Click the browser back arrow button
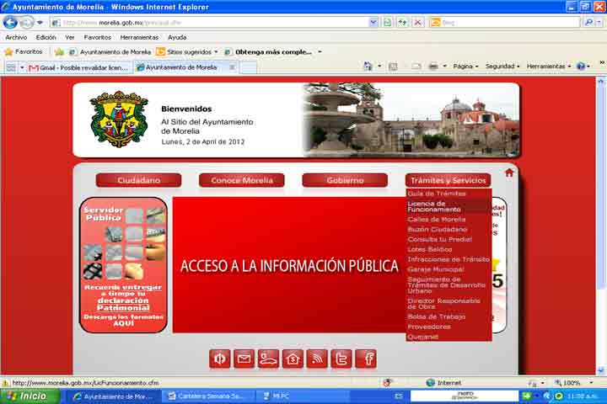This screenshot has width=607, height=404. click(x=11, y=23)
